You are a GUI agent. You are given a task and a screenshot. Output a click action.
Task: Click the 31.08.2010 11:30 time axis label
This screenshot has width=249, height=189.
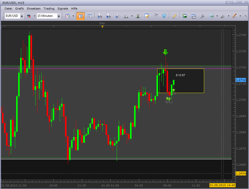point(14,185)
